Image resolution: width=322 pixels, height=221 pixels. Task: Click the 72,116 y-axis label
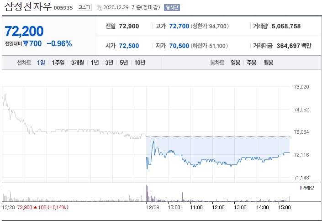[301, 155]
